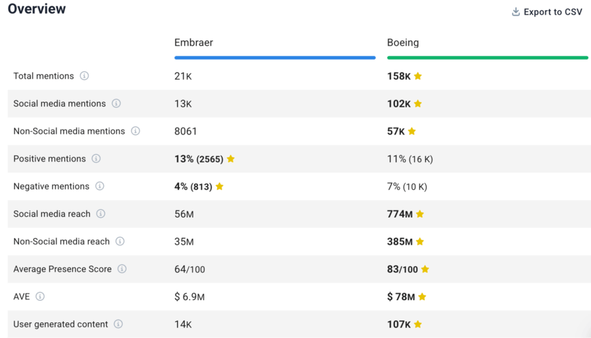The width and height of the screenshot is (591, 338).
Task: Click the User generated content label
Action: (61, 324)
